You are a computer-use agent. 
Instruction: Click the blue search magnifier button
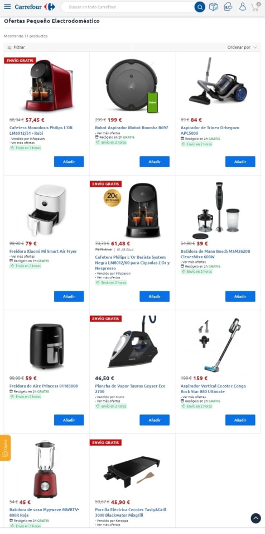[x=200, y=7]
